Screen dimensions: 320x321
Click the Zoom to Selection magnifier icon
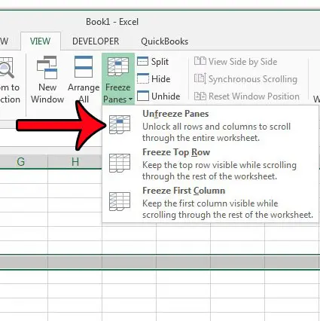[6, 68]
